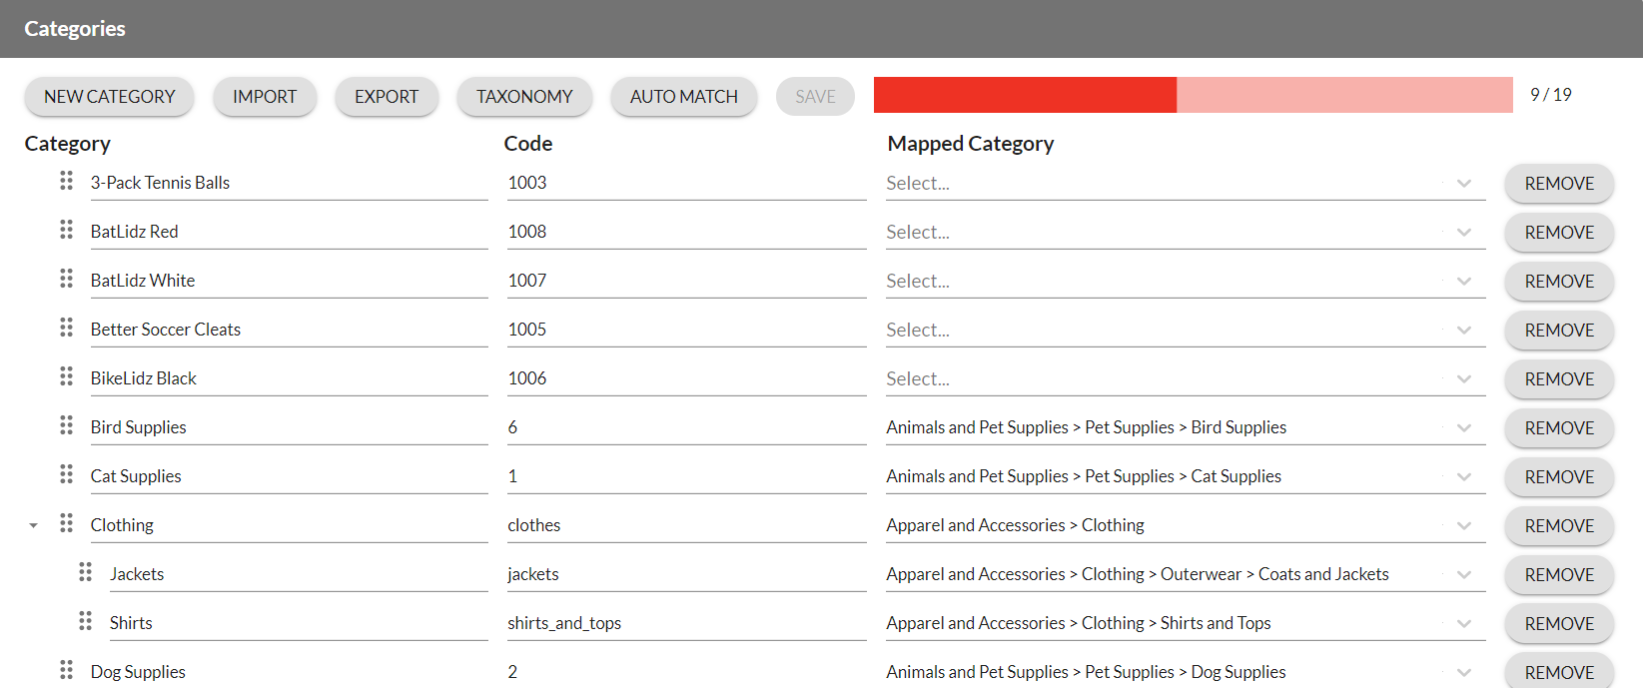Click the EXPORT button
The image size is (1643, 688).
click(x=387, y=97)
